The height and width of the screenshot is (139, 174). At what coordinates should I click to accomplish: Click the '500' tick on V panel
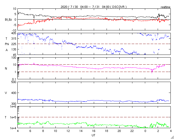(x=14, y=82)
